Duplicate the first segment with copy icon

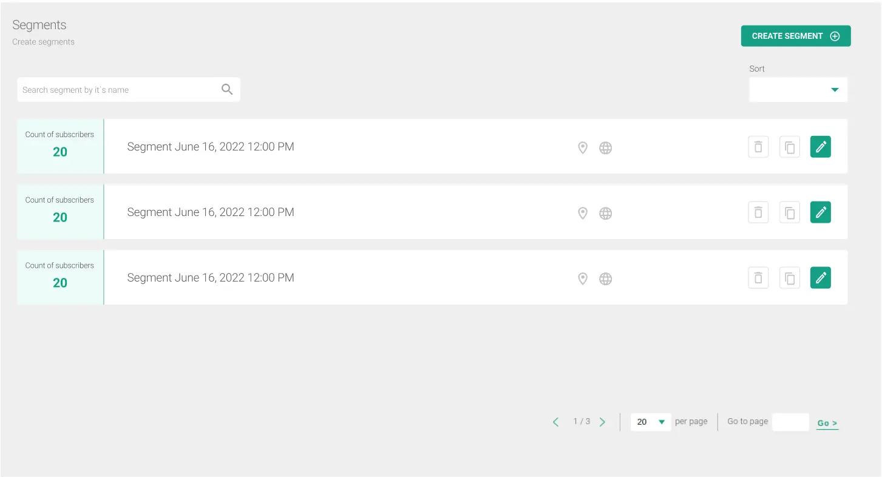point(790,147)
